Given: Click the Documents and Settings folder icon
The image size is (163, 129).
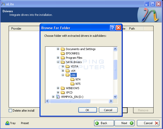Looking at the screenshot, I should (x=62, y=49).
